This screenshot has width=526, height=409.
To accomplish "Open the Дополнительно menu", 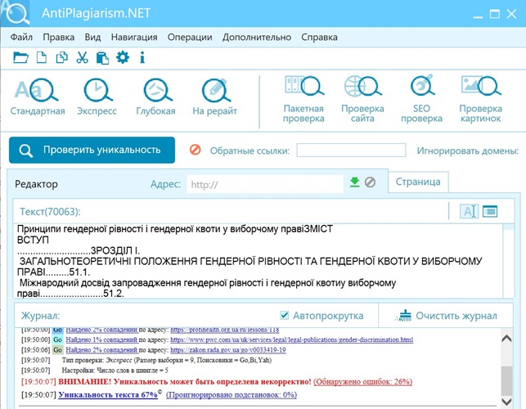I will [x=257, y=37].
